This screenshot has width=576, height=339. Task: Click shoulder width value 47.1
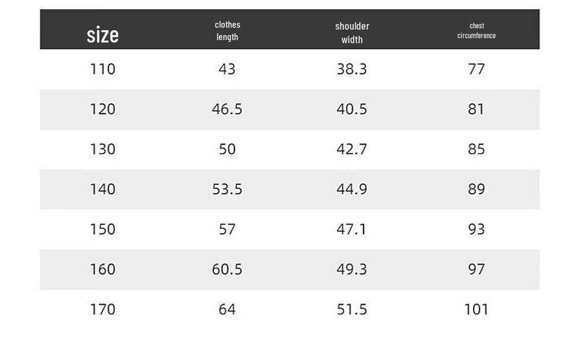pyautogui.click(x=351, y=229)
